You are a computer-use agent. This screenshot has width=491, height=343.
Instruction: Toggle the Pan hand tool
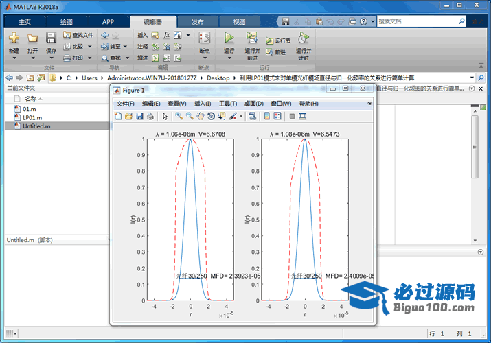[x=201, y=117]
